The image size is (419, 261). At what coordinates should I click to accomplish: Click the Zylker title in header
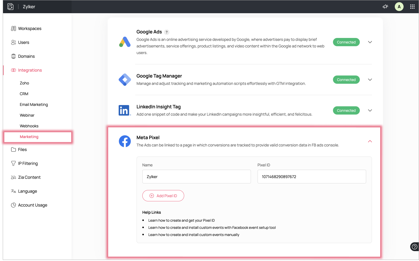point(29,7)
